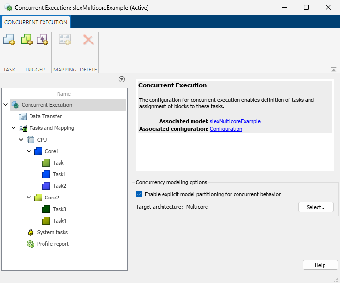Image resolution: width=340 pixels, height=283 pixels.
Task: Select the Data Transfer node
Action: point(45,116)
